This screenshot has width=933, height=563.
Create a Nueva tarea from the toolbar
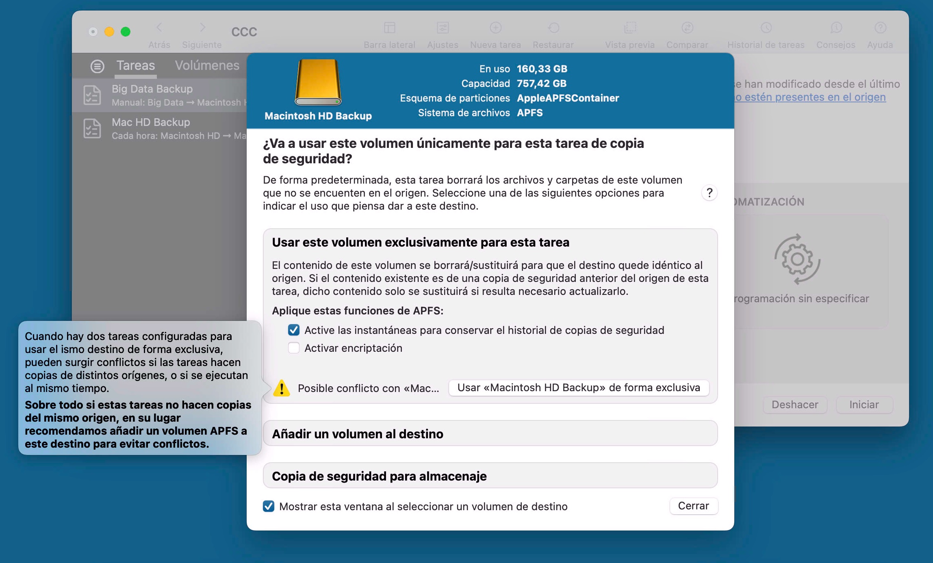click(x=495, y=28)
